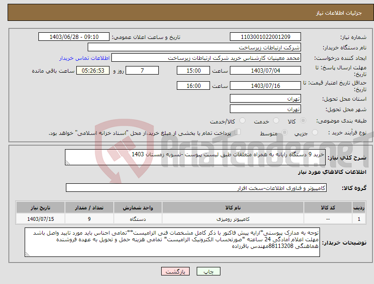Image resolution: width=374 pixels, height=284 pixels.
Task: Click the گروه کالا field کامپیوتر و فناوری
Action: pos(196,188)
